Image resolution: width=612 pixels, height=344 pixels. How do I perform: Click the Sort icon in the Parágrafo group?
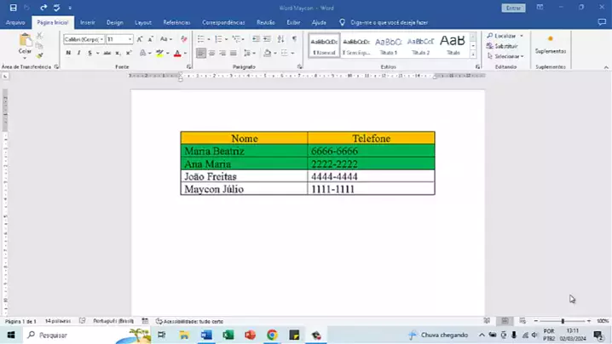[x=280, y=39]
